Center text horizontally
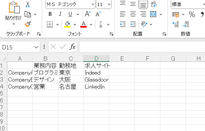Viewport: 205px width, 131px height. [x=133, y=14]
